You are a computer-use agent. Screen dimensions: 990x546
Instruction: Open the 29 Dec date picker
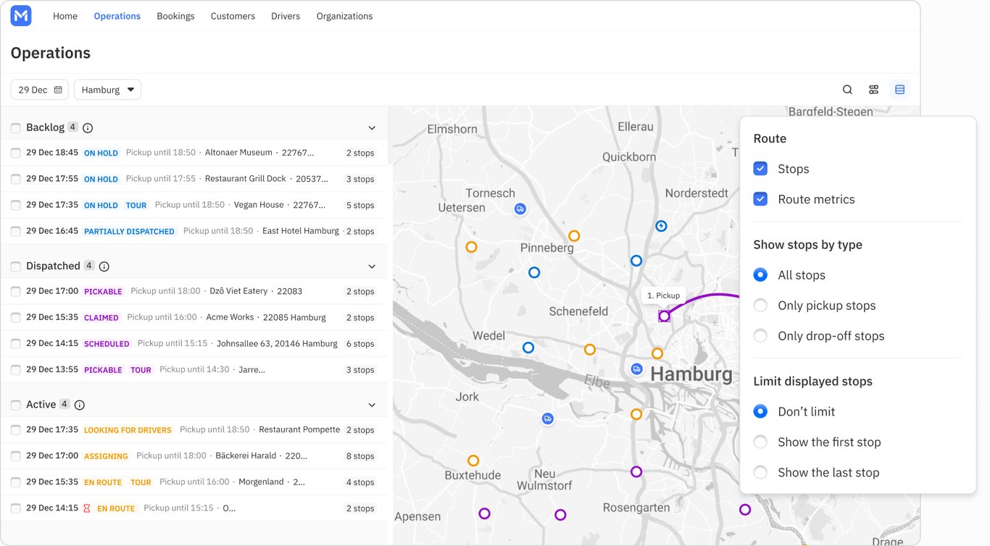[39, 90]
